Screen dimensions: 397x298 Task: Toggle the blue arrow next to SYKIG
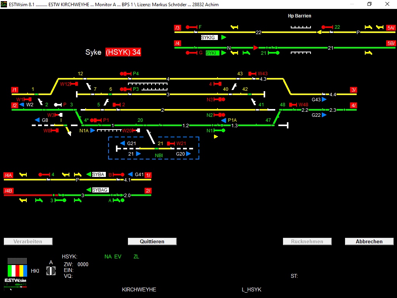click(x=223, y=37)
